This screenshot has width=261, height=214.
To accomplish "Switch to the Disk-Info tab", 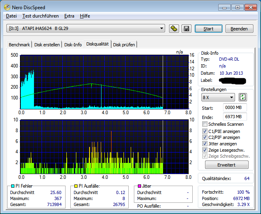I will (73, 45).
